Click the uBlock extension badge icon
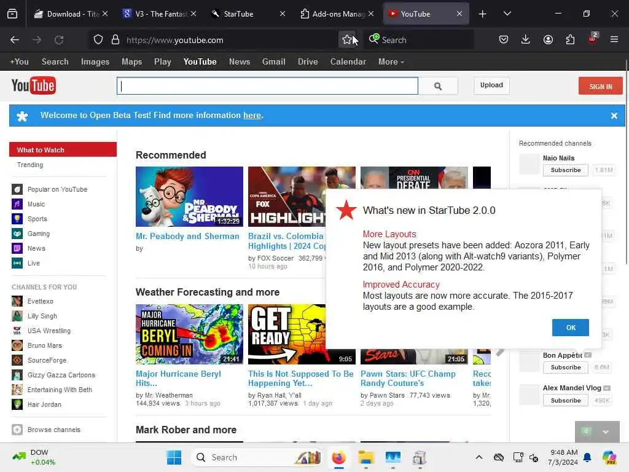629x472 pixels. pyautogui.click(x=592, y=39)
